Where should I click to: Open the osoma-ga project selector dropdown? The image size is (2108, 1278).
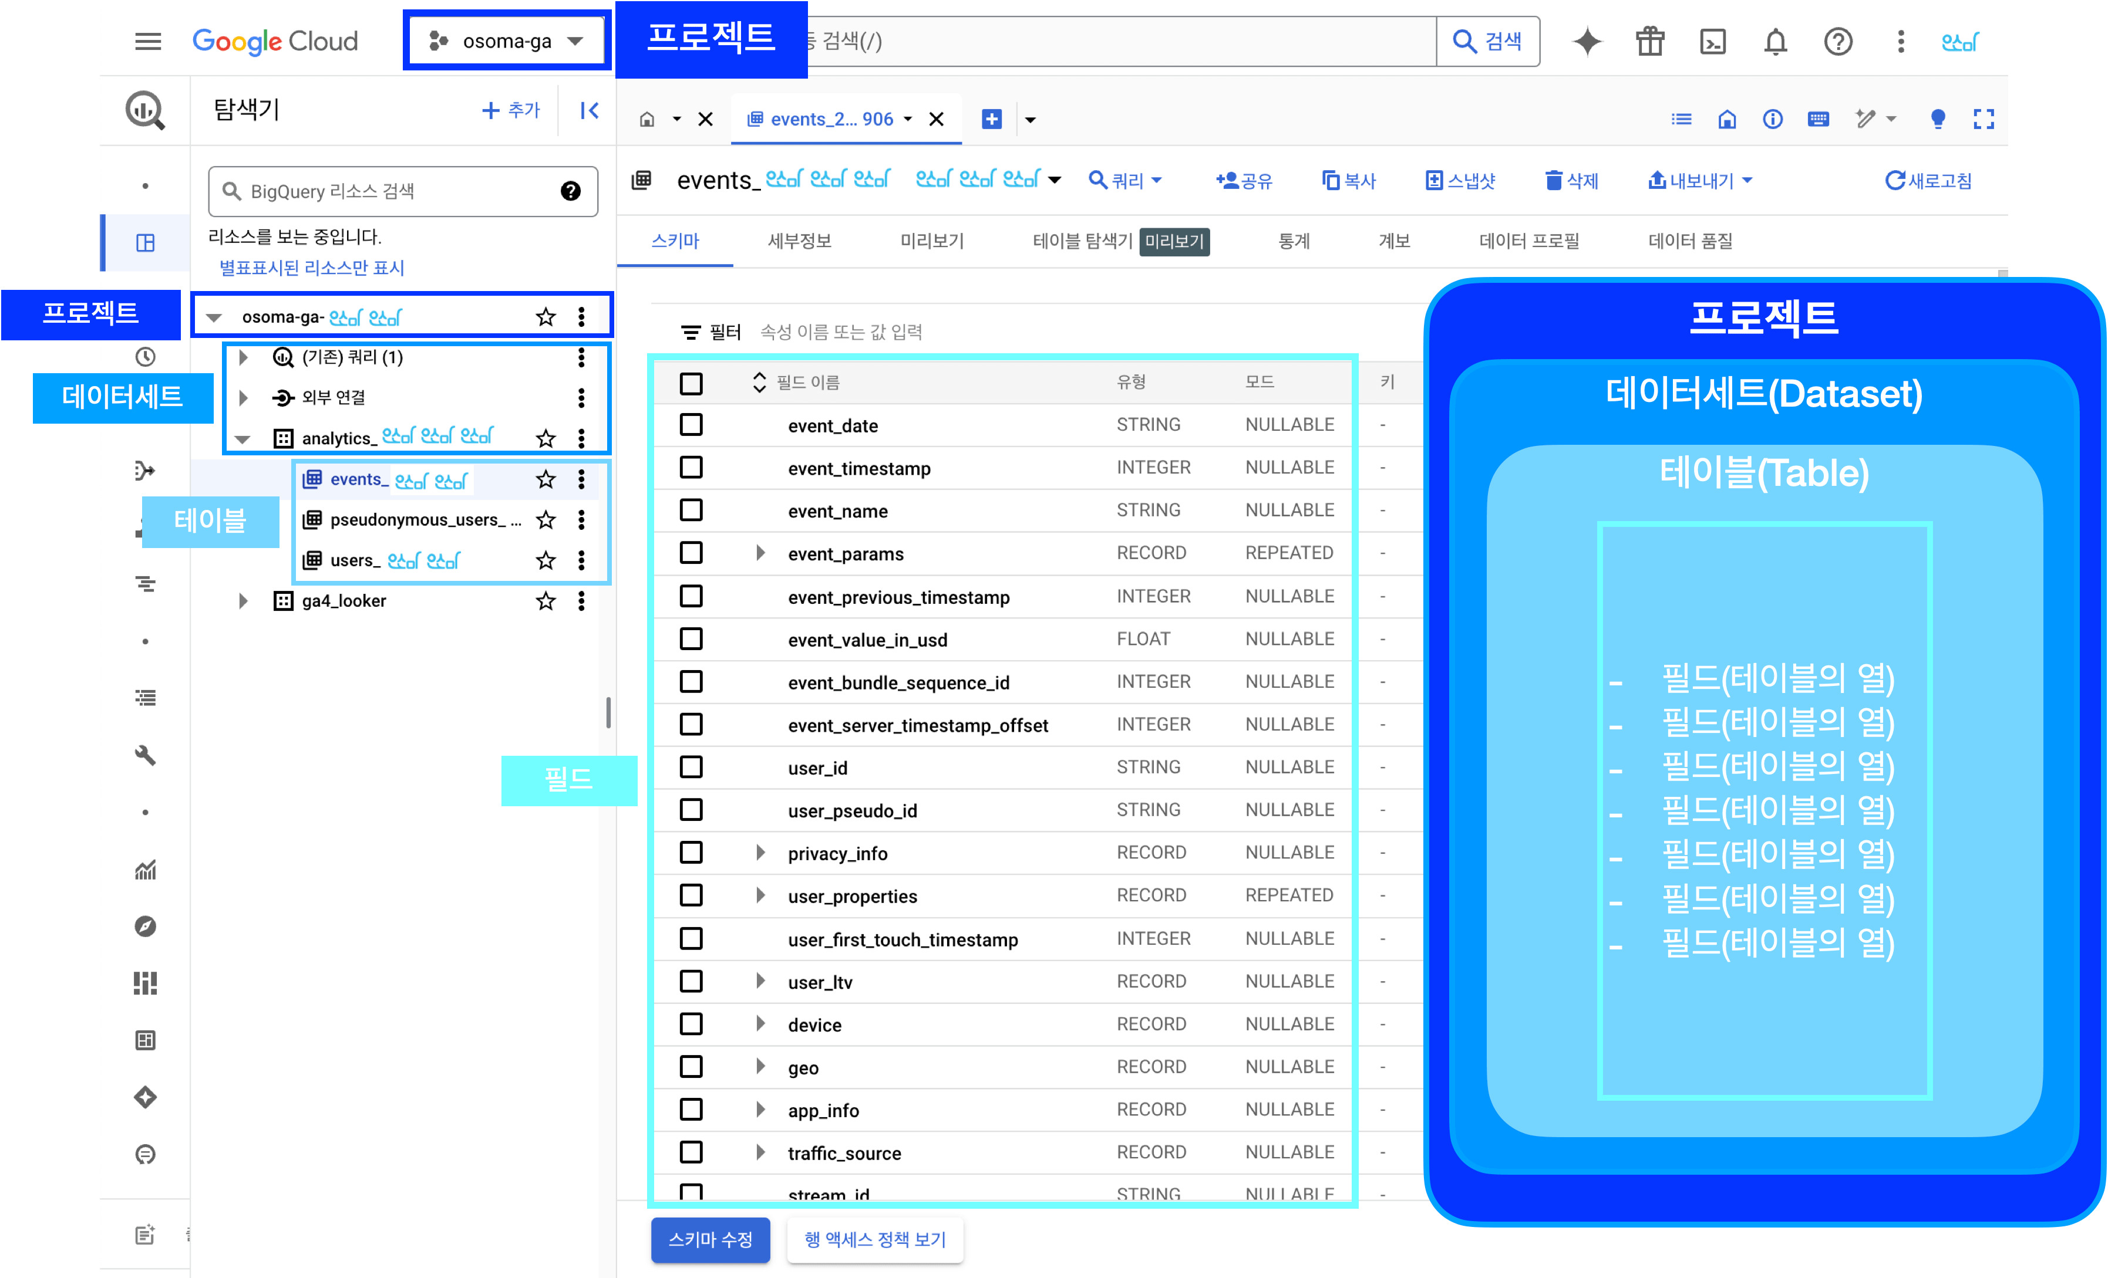(x=507, y=41)
